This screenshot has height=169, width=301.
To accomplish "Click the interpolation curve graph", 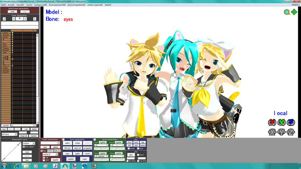I will 11,152.
